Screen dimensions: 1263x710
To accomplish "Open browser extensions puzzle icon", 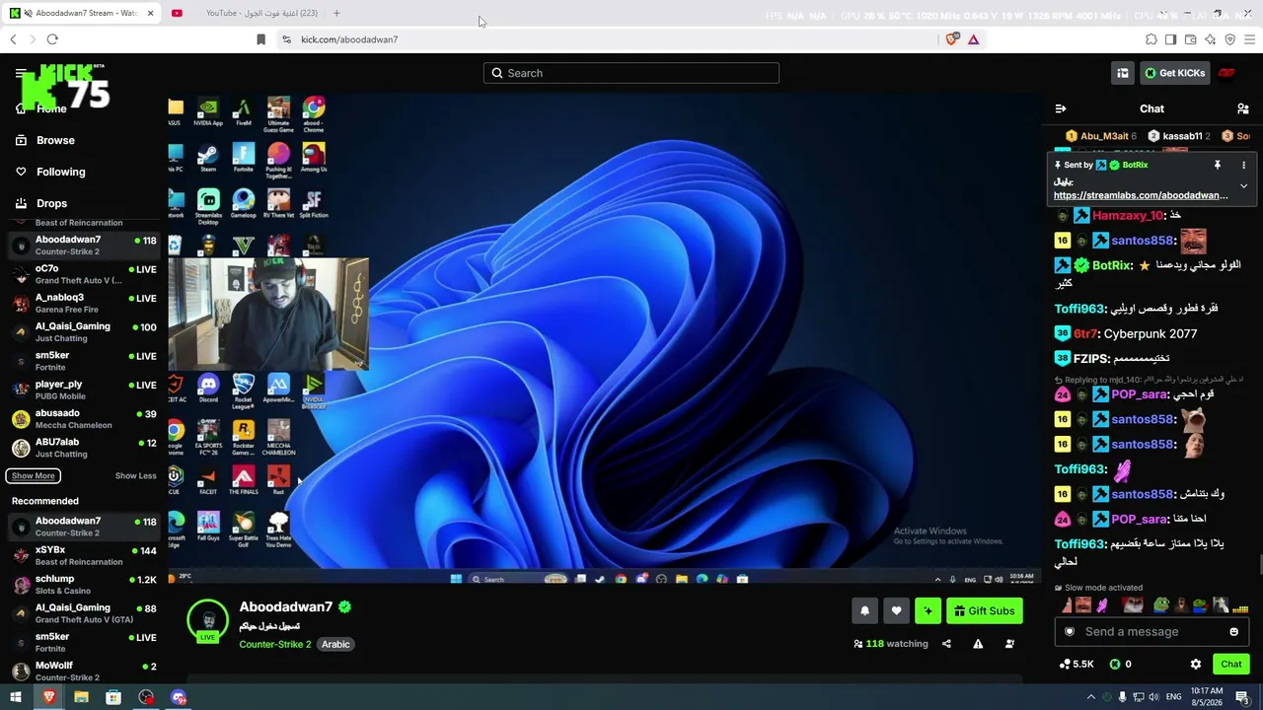I will (x=1151, y=39).
